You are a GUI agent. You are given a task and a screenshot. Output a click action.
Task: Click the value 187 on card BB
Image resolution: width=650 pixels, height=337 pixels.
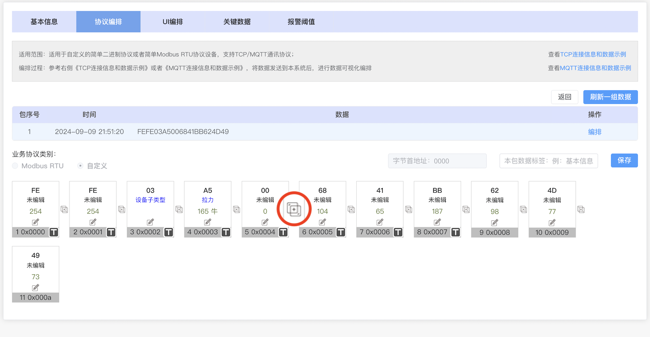[x=437, y=211]
